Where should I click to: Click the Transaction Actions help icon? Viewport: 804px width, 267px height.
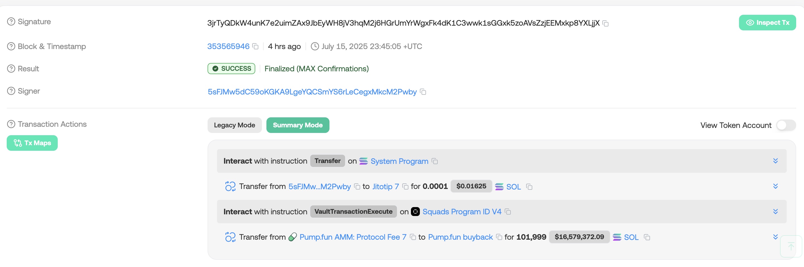(11, 124)
